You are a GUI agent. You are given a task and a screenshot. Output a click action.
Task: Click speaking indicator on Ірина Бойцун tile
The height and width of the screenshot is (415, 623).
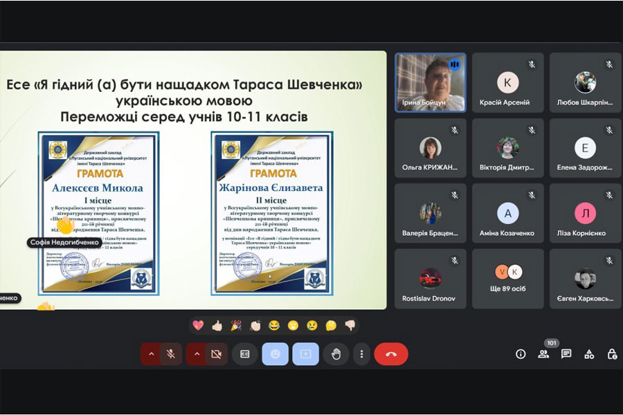coord(455,64)
